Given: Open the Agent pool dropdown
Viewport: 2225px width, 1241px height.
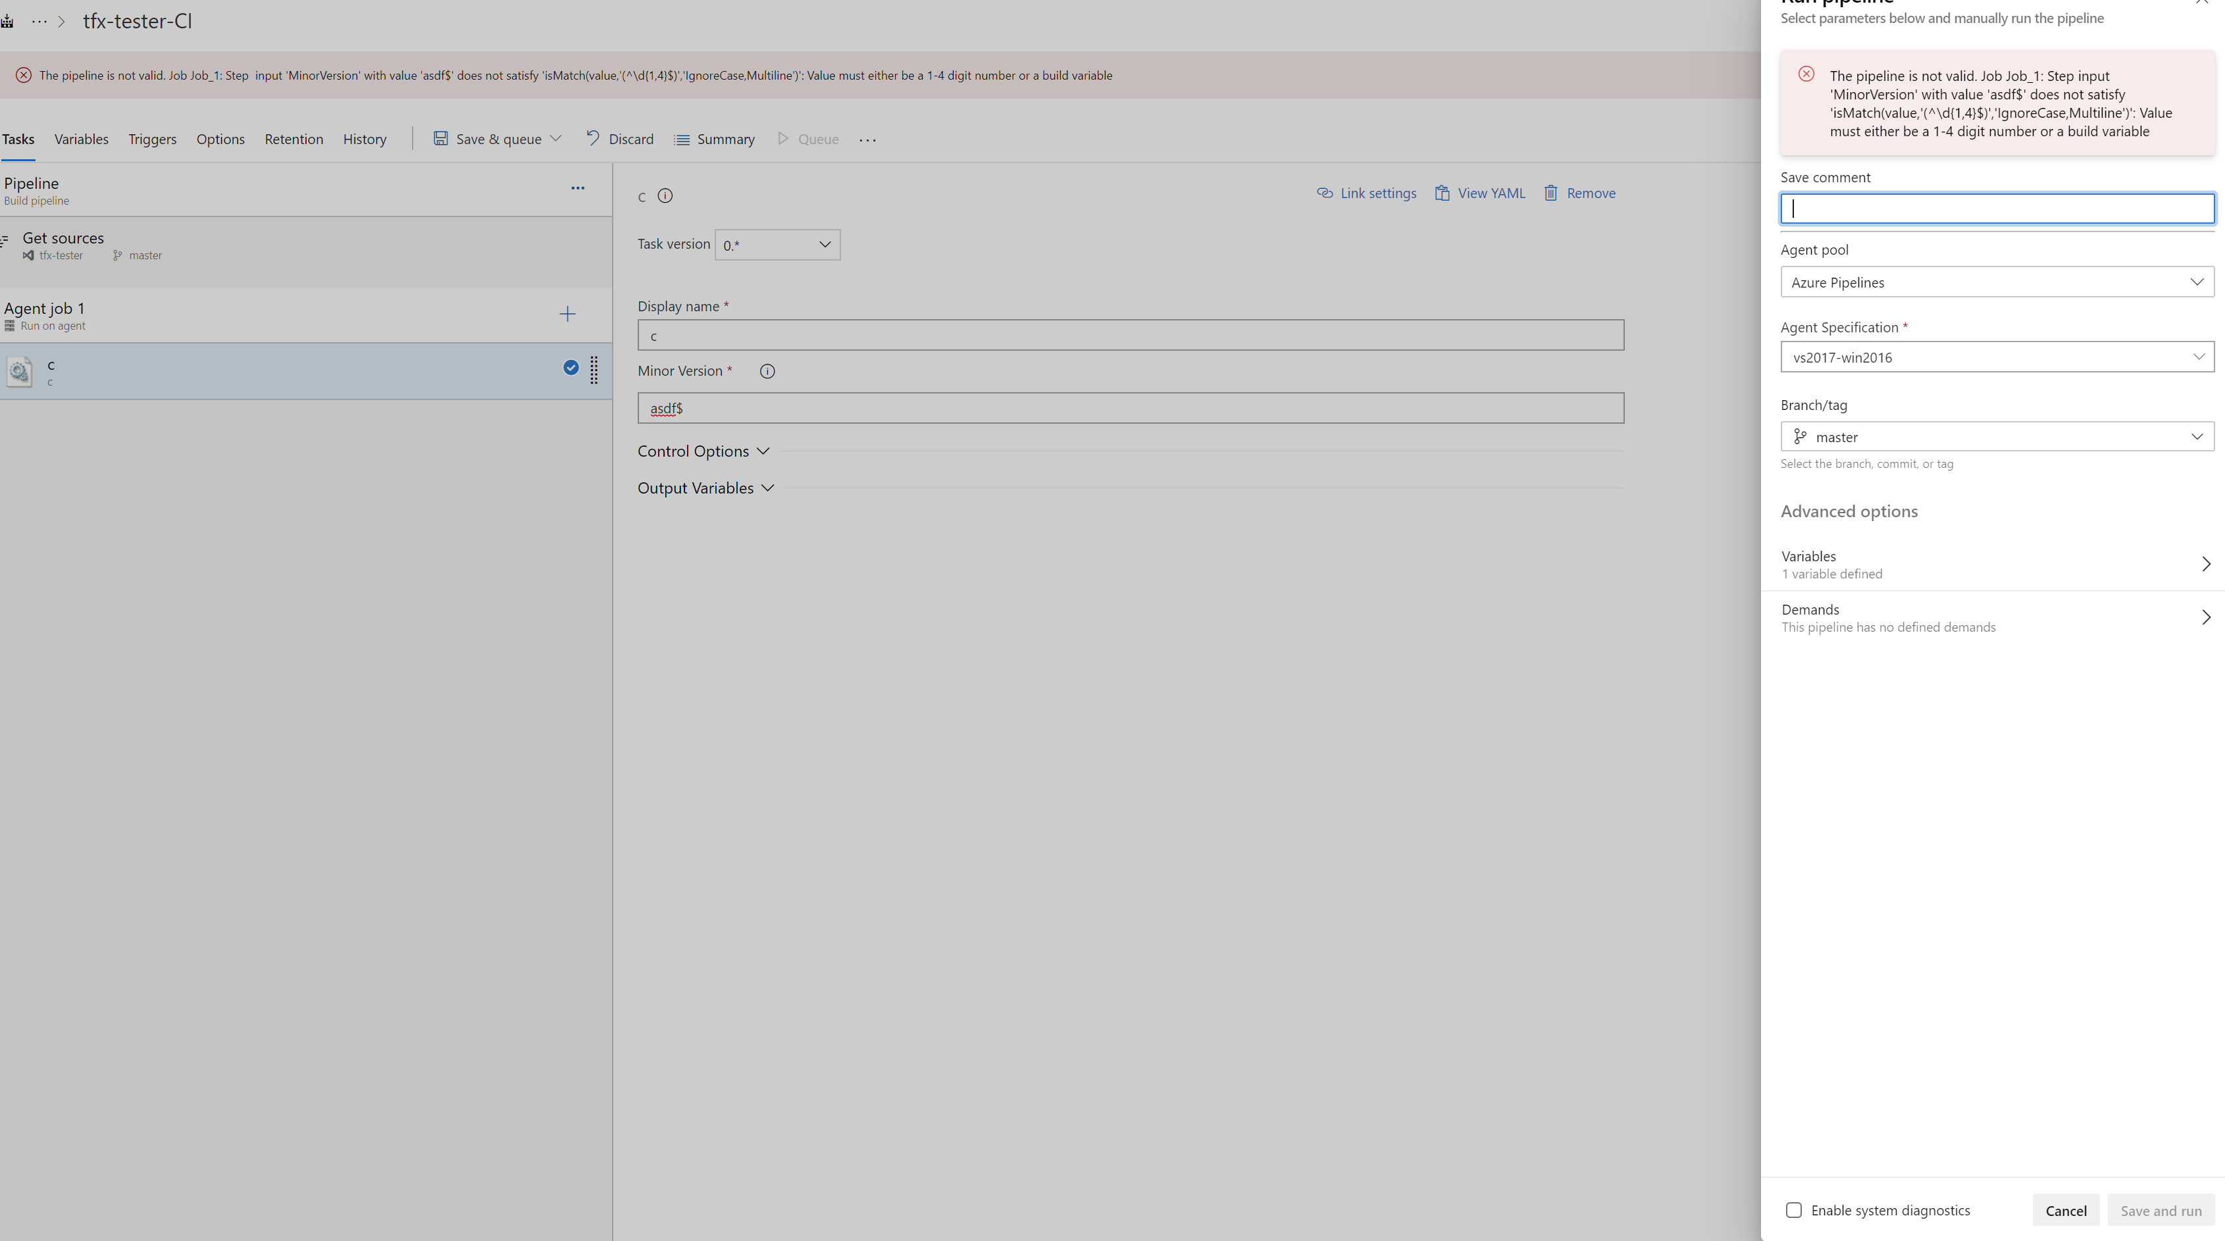Looking at the screenshot, I should pyautogui.click(x=1997, y=282).
